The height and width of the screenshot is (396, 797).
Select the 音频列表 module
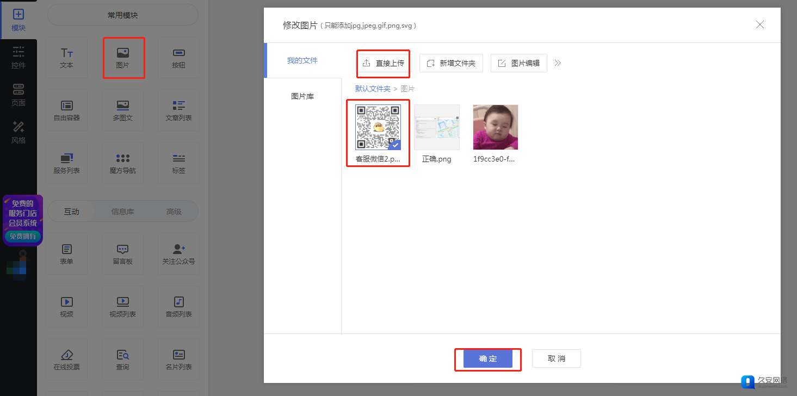click(x=178, y=307)
